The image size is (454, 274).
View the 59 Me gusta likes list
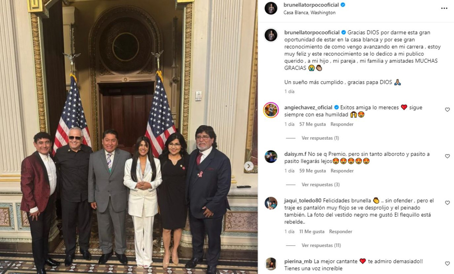pos(312,171)
